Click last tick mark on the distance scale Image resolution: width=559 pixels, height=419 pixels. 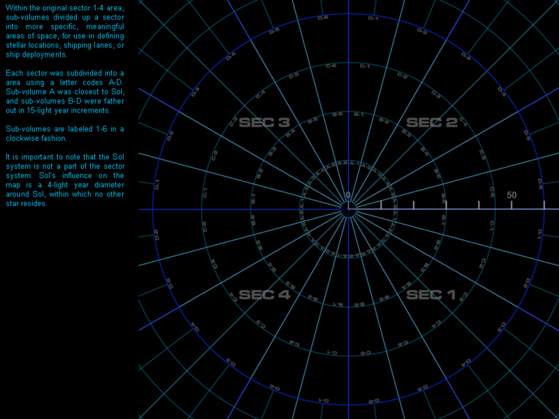click(x=544, y=205)
